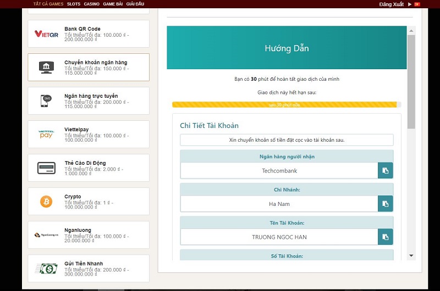Click the scrollbar down arrow
The height and width of the screenshot is (291, 440).
411,255
